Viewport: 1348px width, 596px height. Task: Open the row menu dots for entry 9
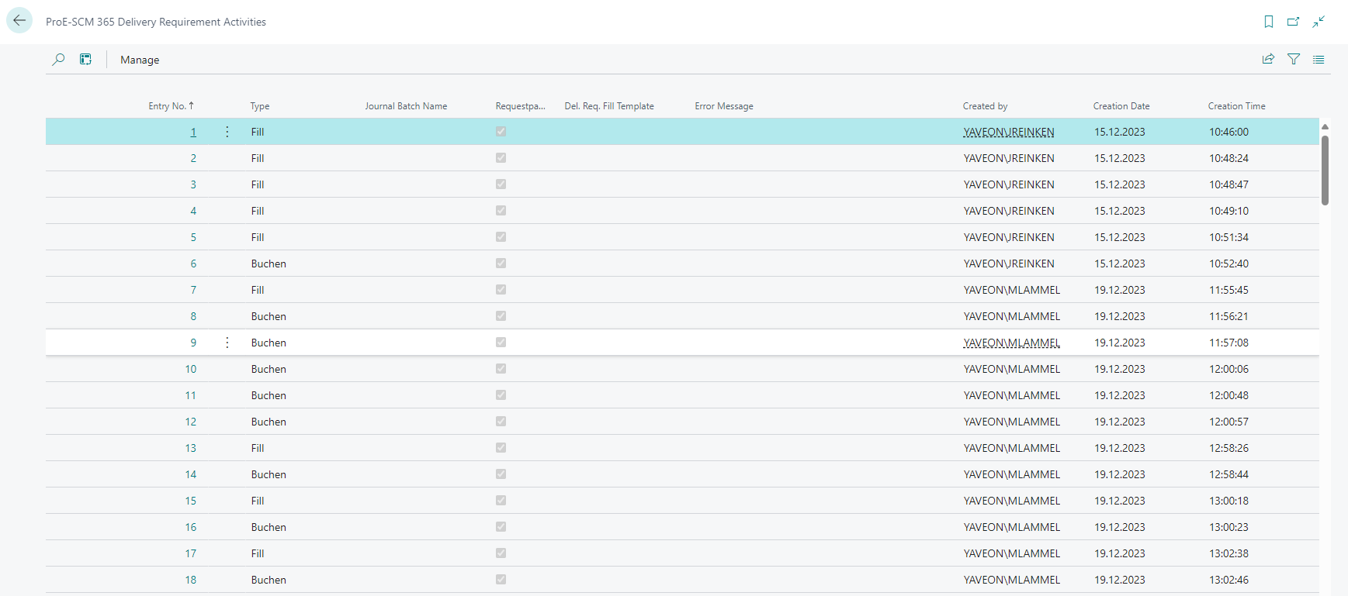(227, 343)
